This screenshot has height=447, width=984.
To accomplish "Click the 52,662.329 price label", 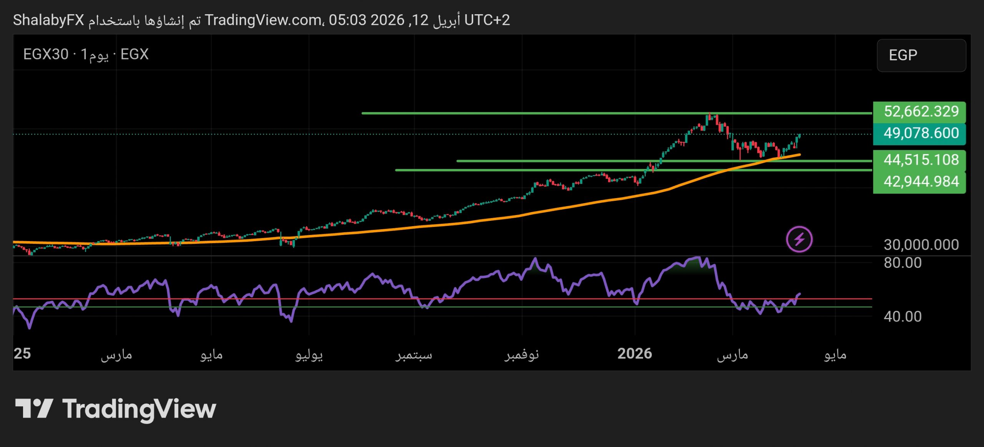I will point(919,112).
